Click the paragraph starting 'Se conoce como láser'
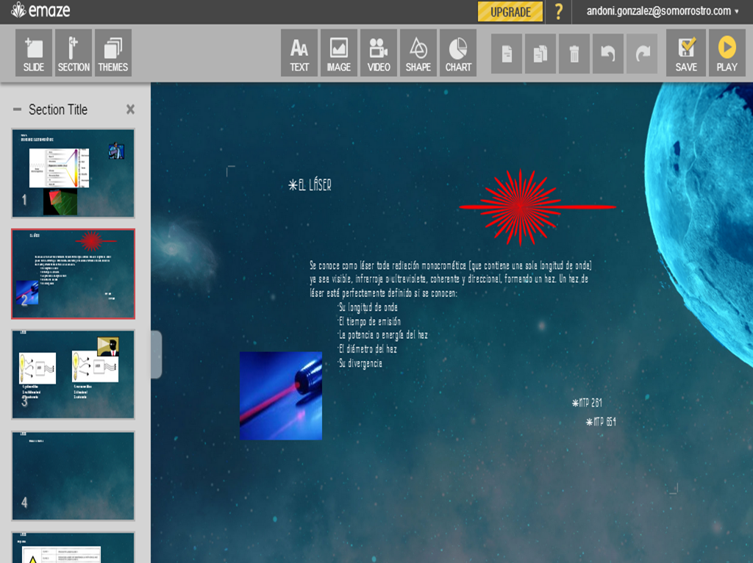This screenshot has height=563, width=753. coord(451,279)
